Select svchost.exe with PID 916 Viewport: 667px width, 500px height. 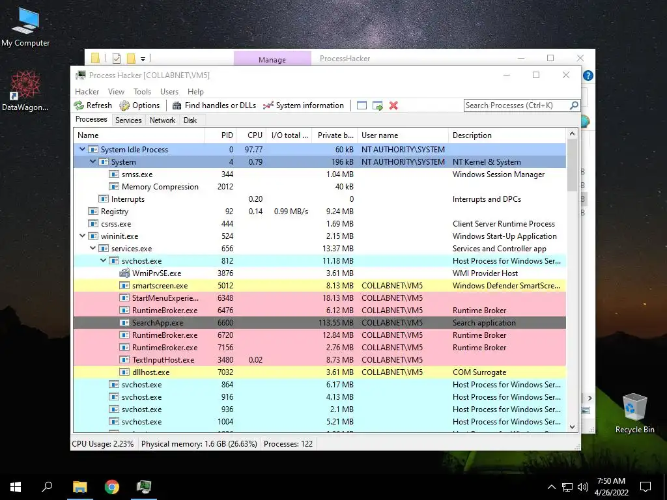319,396
